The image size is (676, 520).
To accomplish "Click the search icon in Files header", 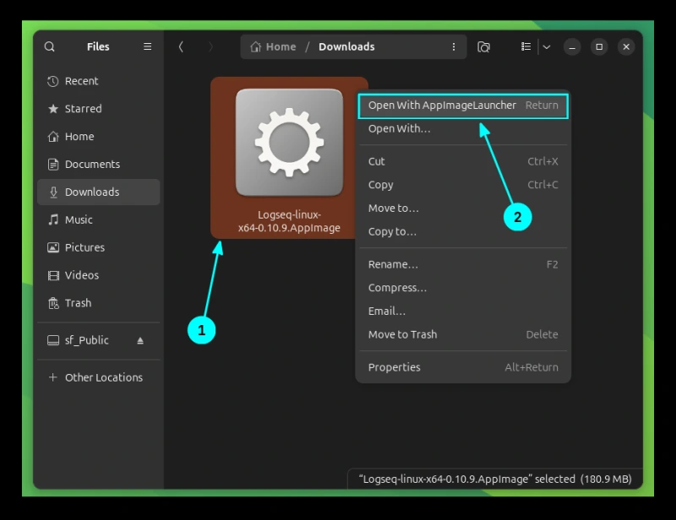I will pos(50,47).
